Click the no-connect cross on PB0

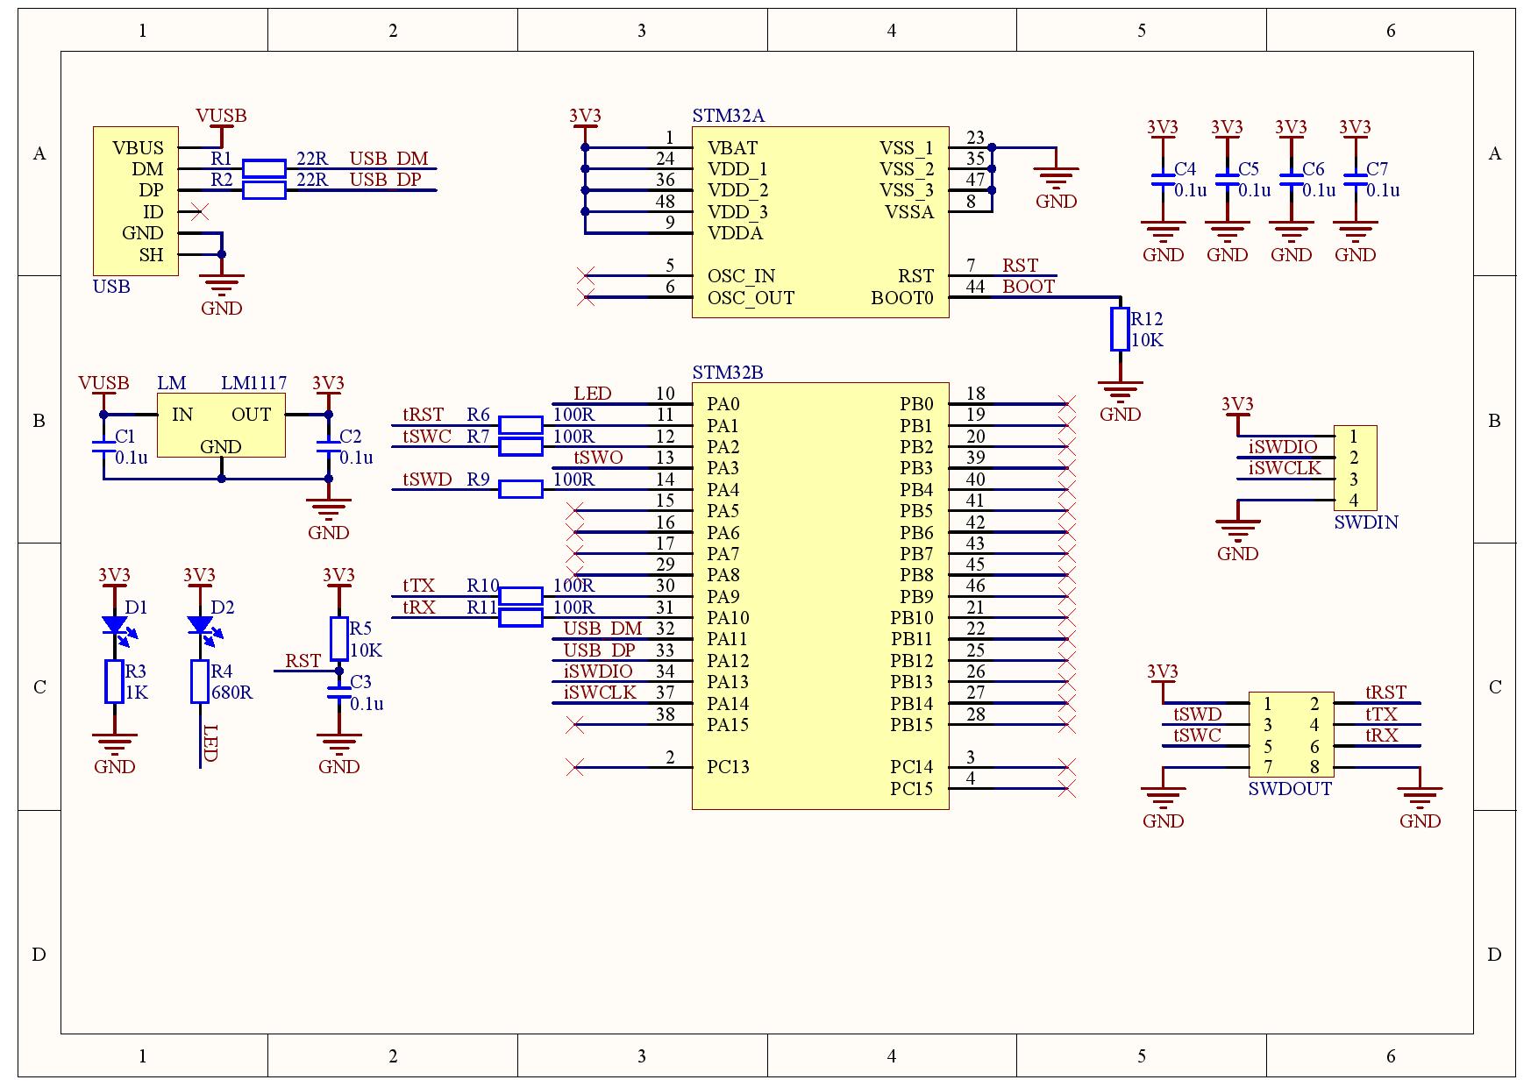tap(1067, 404)
